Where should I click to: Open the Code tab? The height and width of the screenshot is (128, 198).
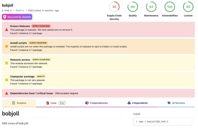(56, 103)
